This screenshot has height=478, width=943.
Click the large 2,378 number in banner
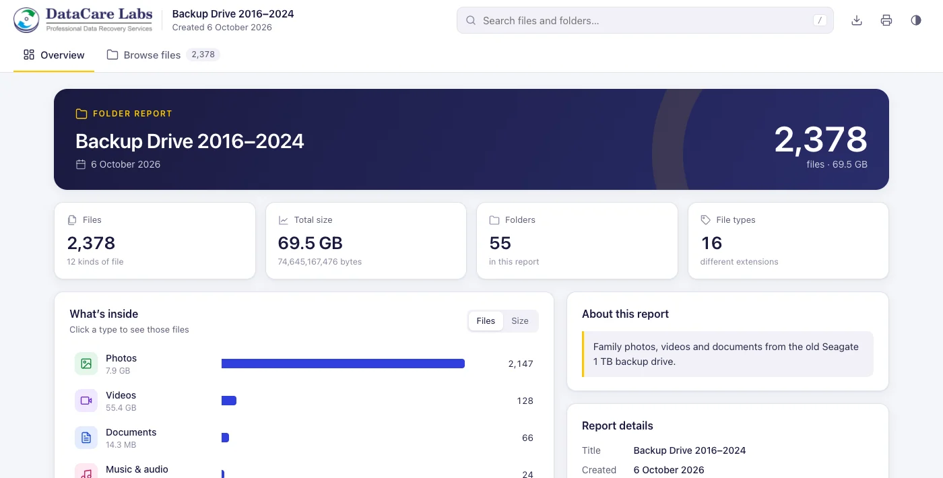820,139
